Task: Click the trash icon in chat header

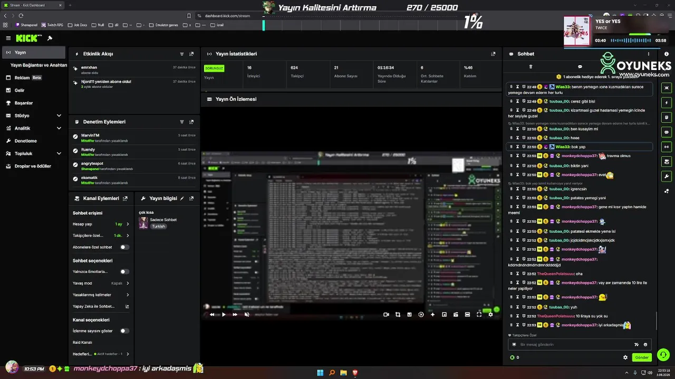Action: pos(531,67)
